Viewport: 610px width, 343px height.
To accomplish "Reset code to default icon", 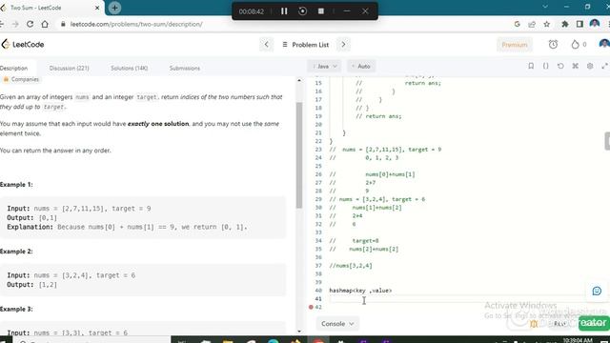I will (560, 66).
